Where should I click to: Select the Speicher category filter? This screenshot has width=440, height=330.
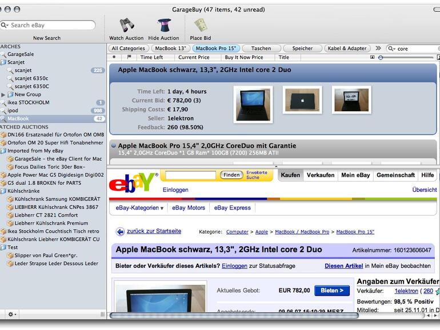302,49
